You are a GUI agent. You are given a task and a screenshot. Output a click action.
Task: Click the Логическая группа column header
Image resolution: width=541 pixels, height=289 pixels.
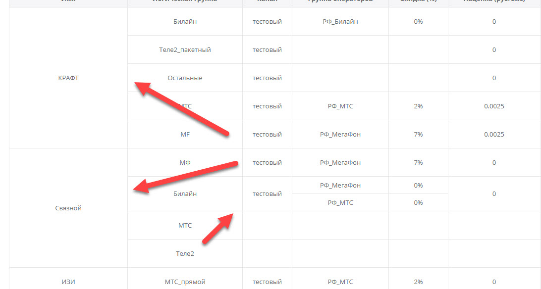point(185,2)
